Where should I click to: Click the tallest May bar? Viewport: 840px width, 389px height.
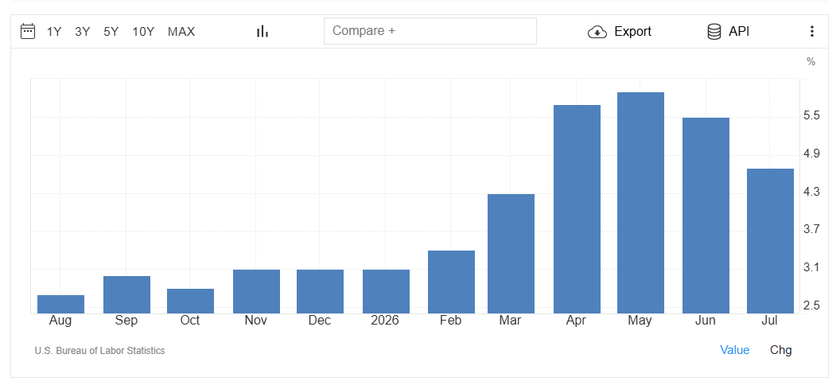[640, 203]
